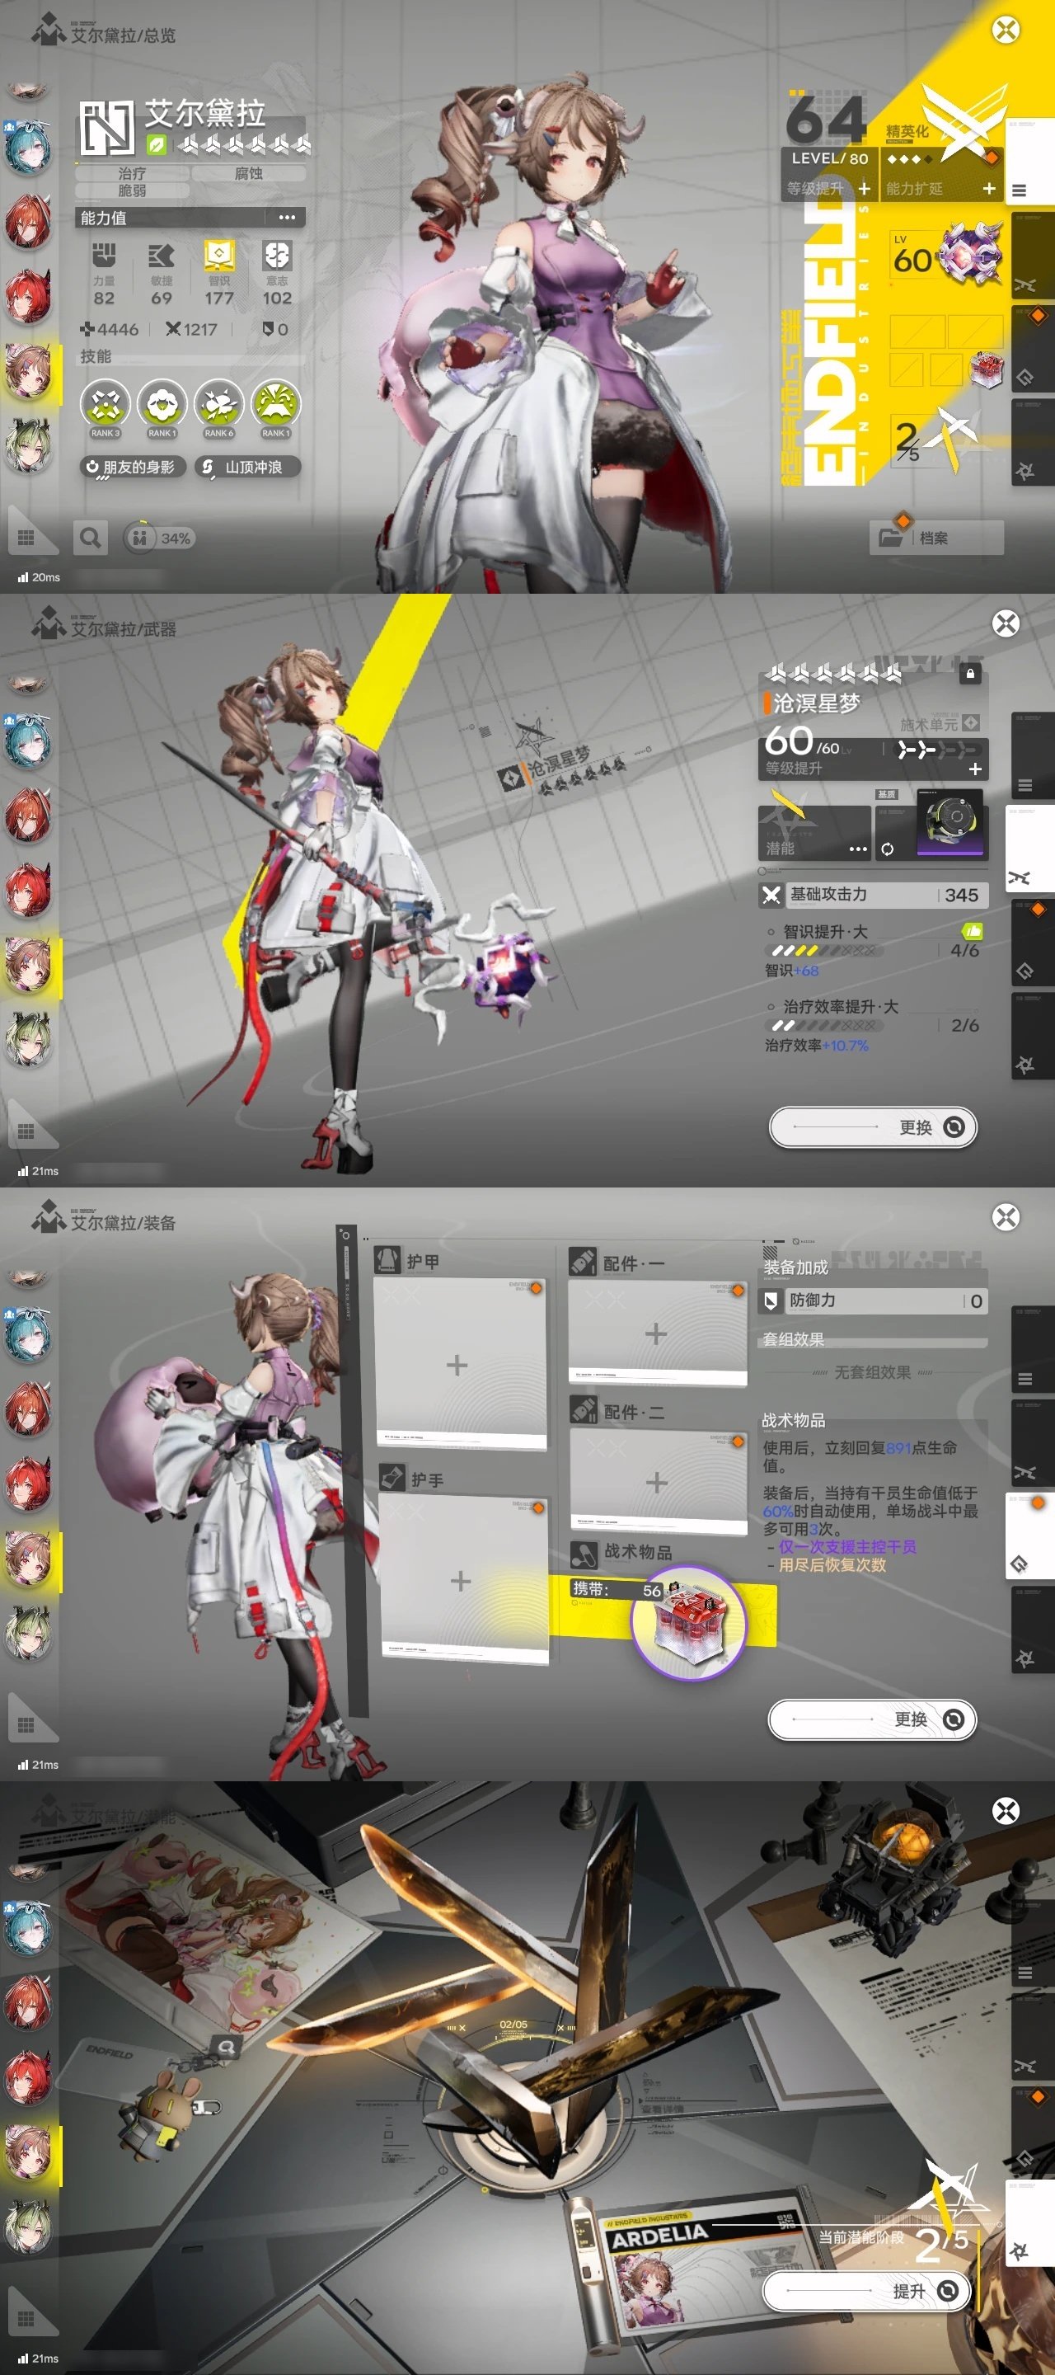Zoom the character illustration magnifier on desk
This screenshot has height=2375, width=1055.
[226, 2048]
